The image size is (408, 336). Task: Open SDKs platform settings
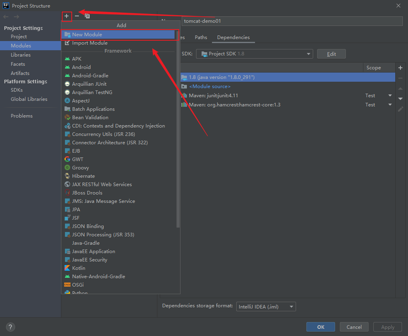17,90
